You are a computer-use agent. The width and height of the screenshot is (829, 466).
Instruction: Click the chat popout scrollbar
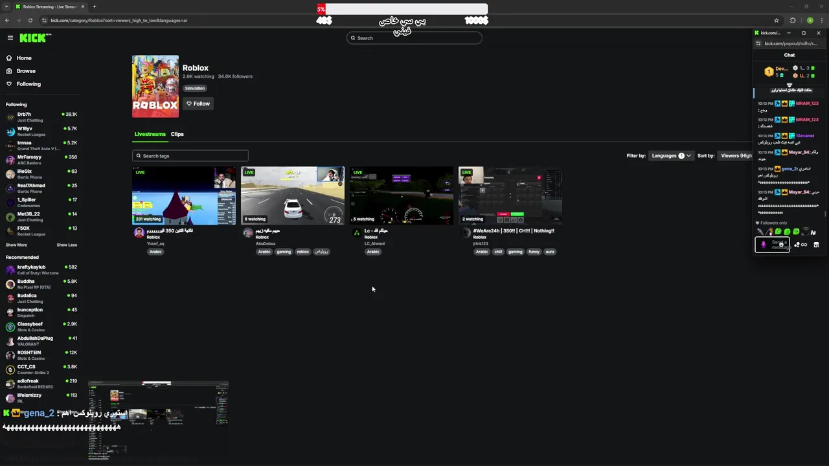(x=825, y=213)
